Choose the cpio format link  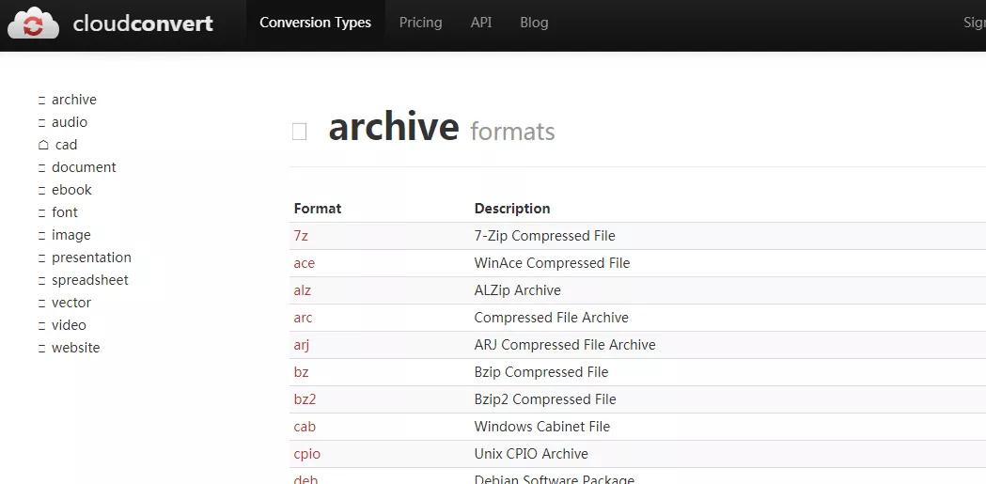pos(306,454)
